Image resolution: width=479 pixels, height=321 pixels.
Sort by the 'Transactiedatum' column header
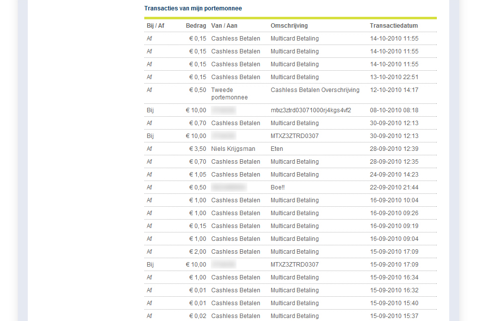pos(394,26)
